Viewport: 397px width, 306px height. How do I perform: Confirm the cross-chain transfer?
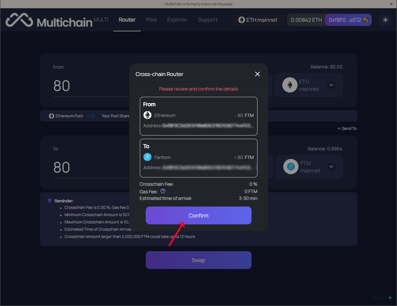point(199,215)
